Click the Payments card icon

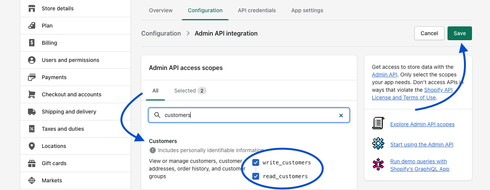pos(32,77)
